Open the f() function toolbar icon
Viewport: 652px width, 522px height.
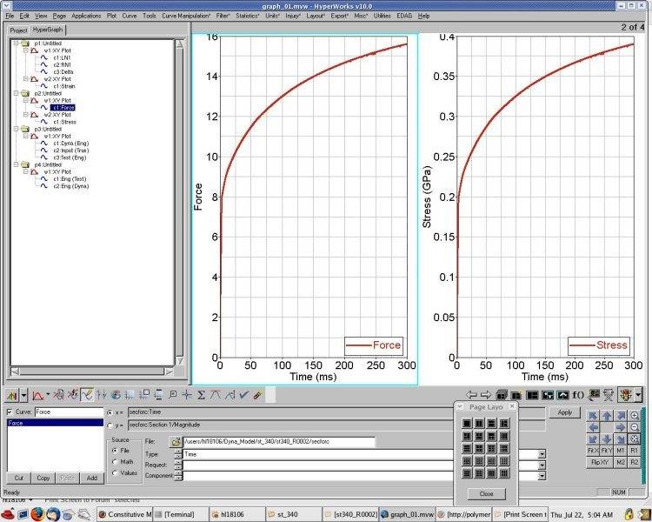[x=578, y=395]
